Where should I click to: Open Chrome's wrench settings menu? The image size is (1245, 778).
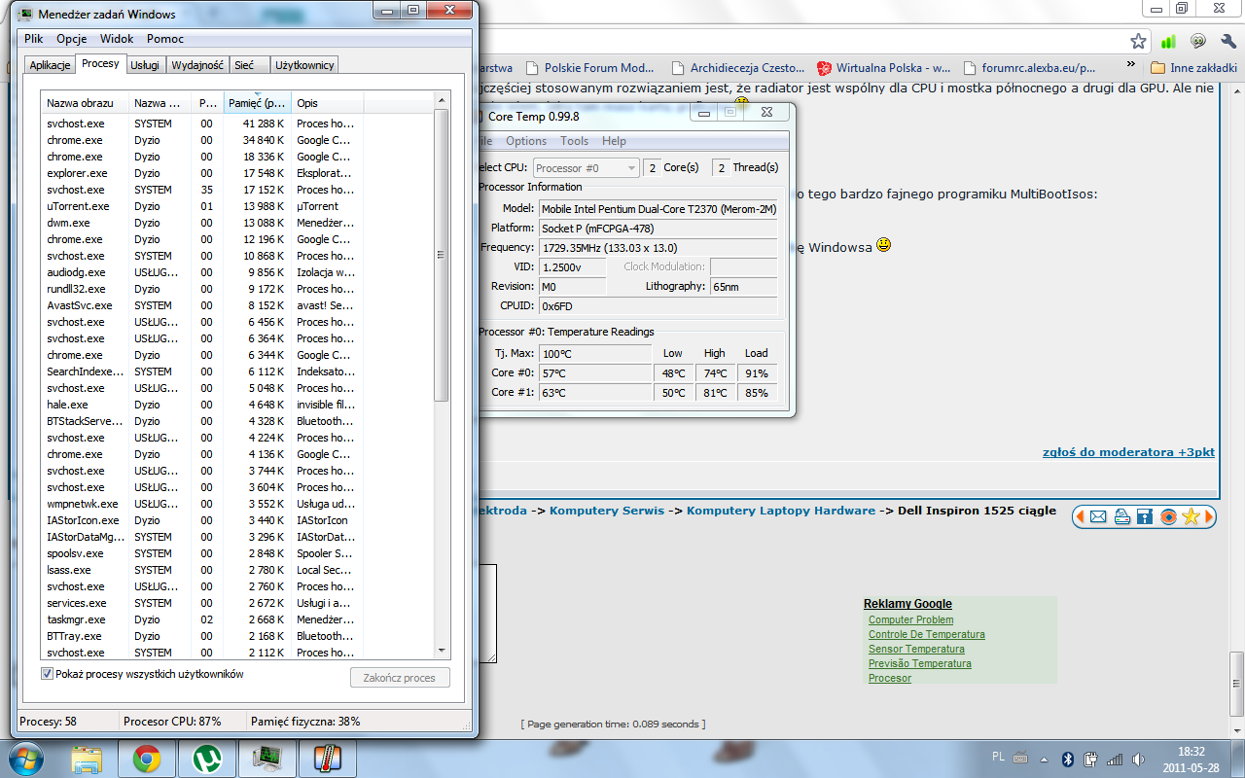[x=1227, y=41]
